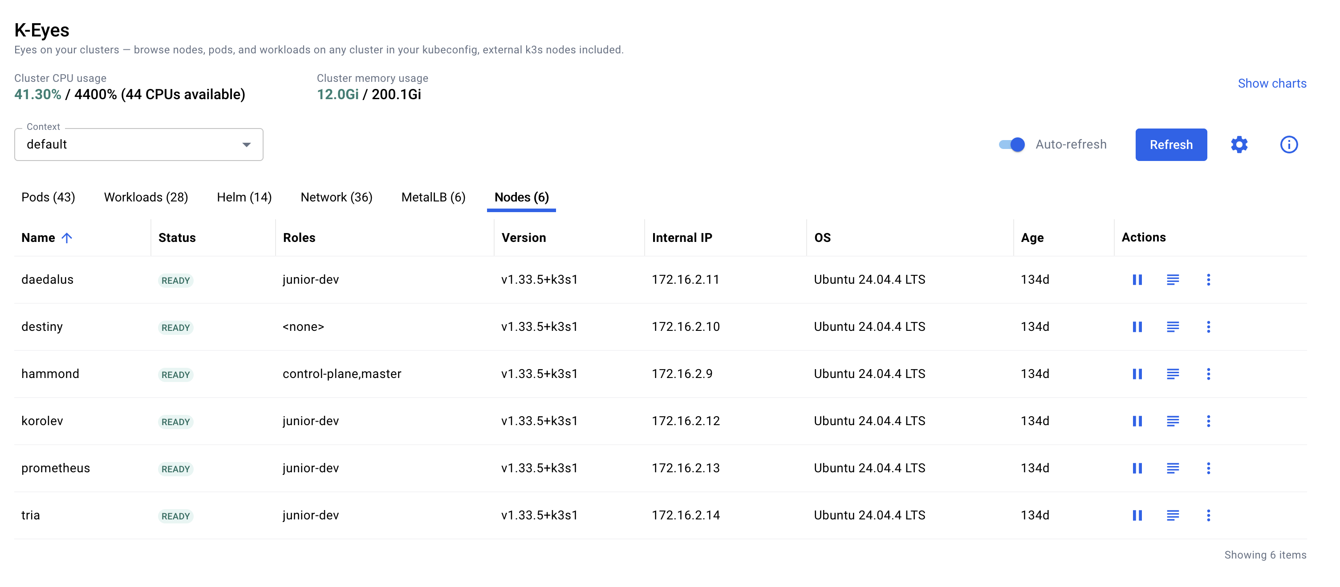This screenshot has width=1340, height=587.
Task: Open more actions menu for daedalus
Action: (x=1208, y=280)
